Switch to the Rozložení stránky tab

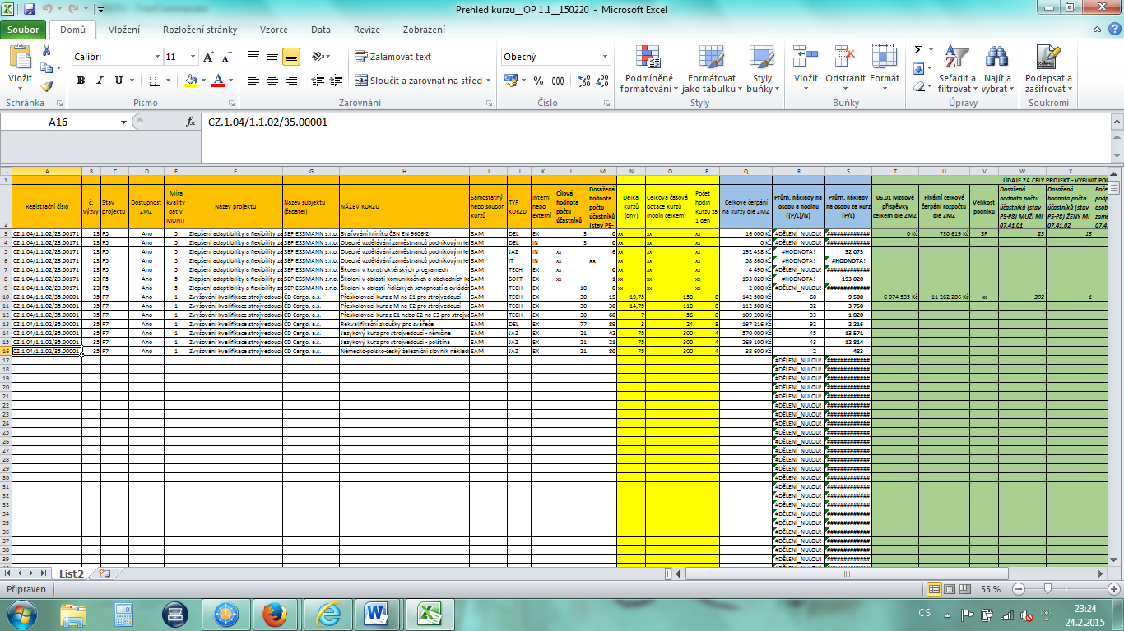pyautogui.click(x=200, y=30)
